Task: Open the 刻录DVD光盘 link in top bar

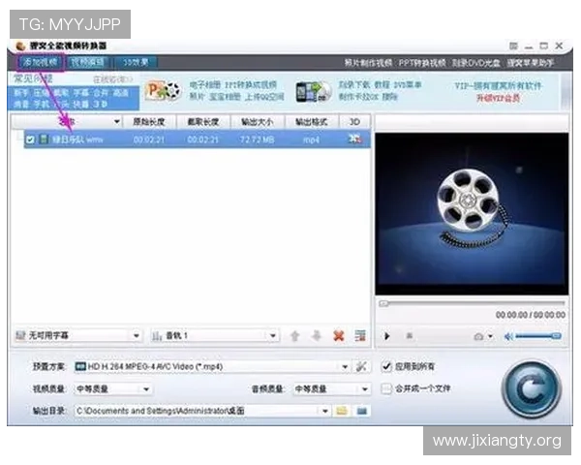Action: tap(475, 63)
